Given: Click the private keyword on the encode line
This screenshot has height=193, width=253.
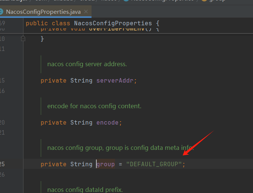Looking at the screenshot, I should click(54, 123).
